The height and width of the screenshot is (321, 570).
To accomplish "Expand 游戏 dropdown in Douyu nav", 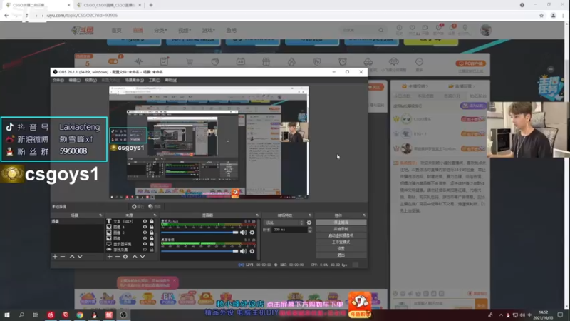I will pos(208,30).
